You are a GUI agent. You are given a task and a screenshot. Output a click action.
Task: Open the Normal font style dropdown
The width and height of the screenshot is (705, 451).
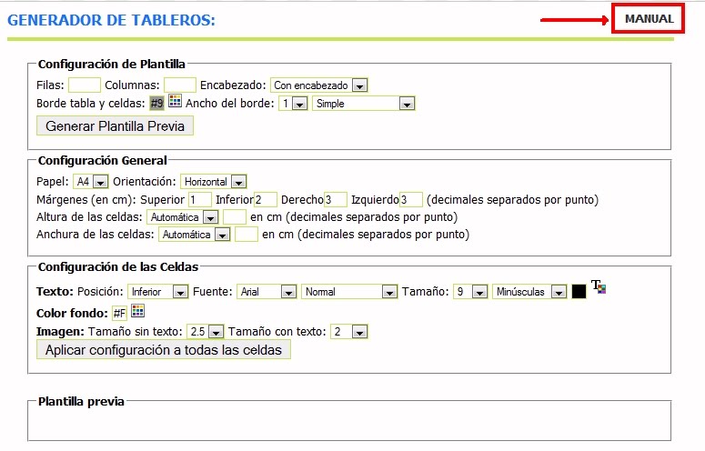[x=349, y=292]
